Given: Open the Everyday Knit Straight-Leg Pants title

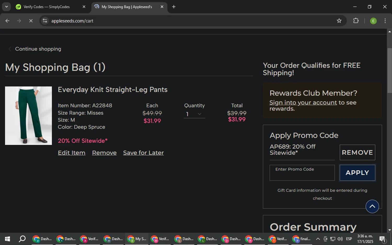Looking at the screenshot, I should [x=113, y=90].
